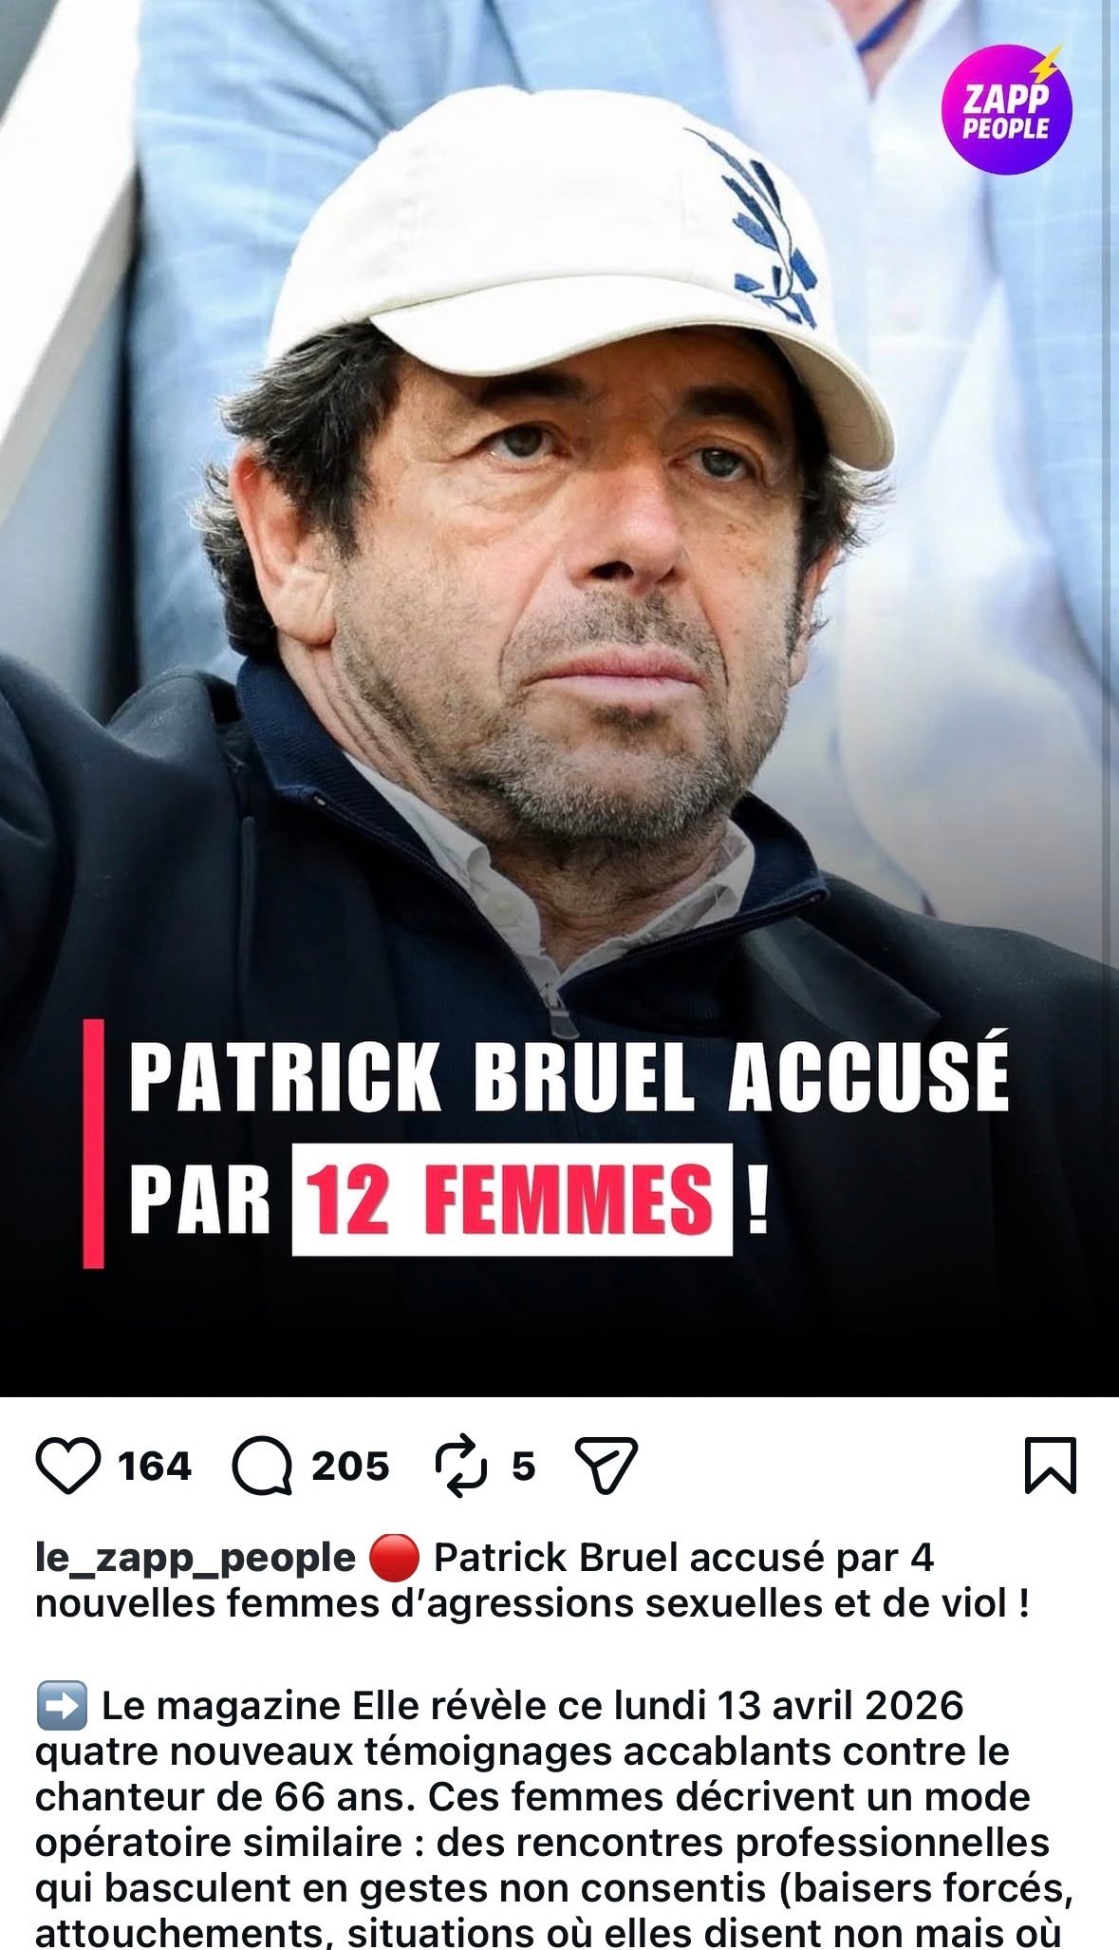1119x1950 pixels.
Task: Open the le_zapp_people profile link
Action: (x=195, y=1559)
